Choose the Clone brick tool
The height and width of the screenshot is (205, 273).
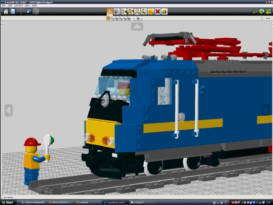pos(116,12)
